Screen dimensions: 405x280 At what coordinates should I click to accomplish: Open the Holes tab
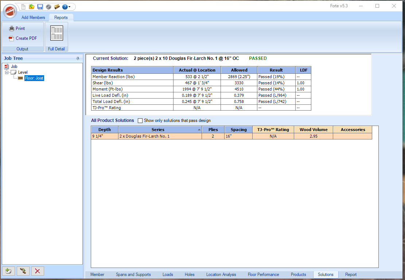(x=190, y=275)
